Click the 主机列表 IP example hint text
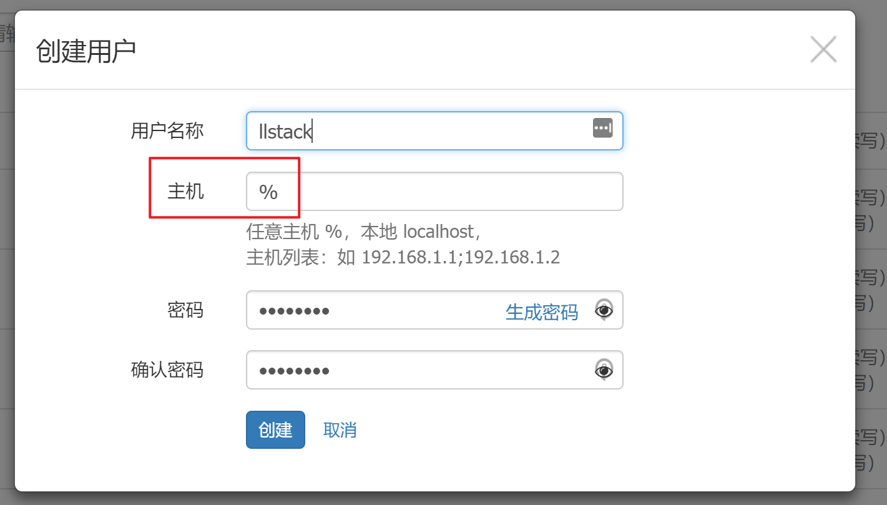Image resolution: width=887 pixels, height=505 pixels. click(x=403, y=257)
